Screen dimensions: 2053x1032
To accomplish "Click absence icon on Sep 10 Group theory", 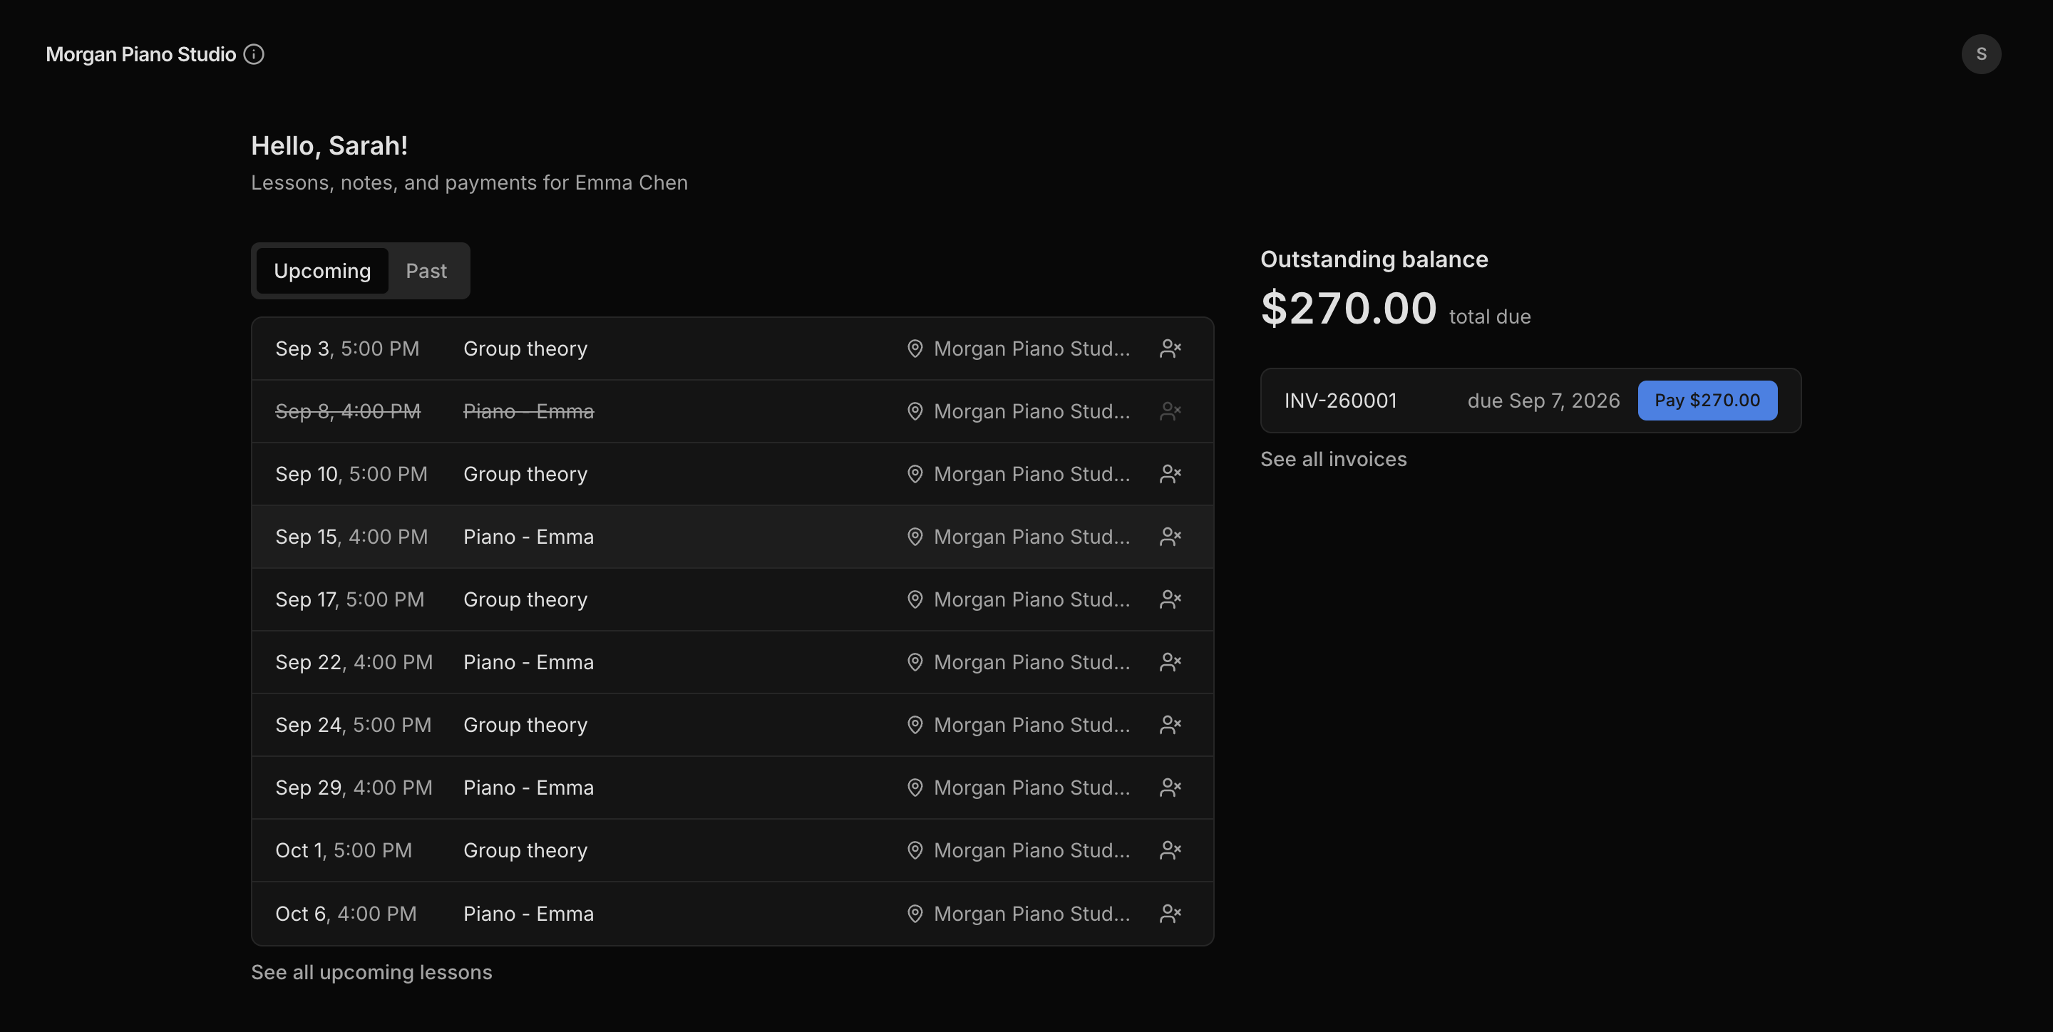I will click(1170, 474).
